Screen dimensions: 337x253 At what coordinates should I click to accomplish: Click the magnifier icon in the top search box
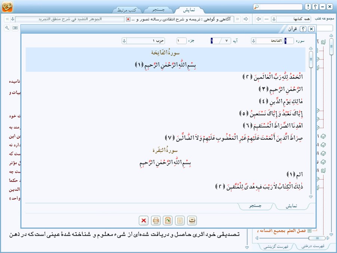[x=256, y=7]
